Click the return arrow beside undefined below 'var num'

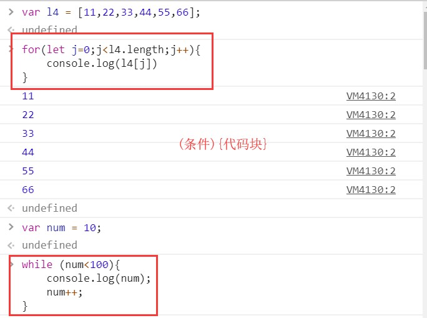(11, 246)
